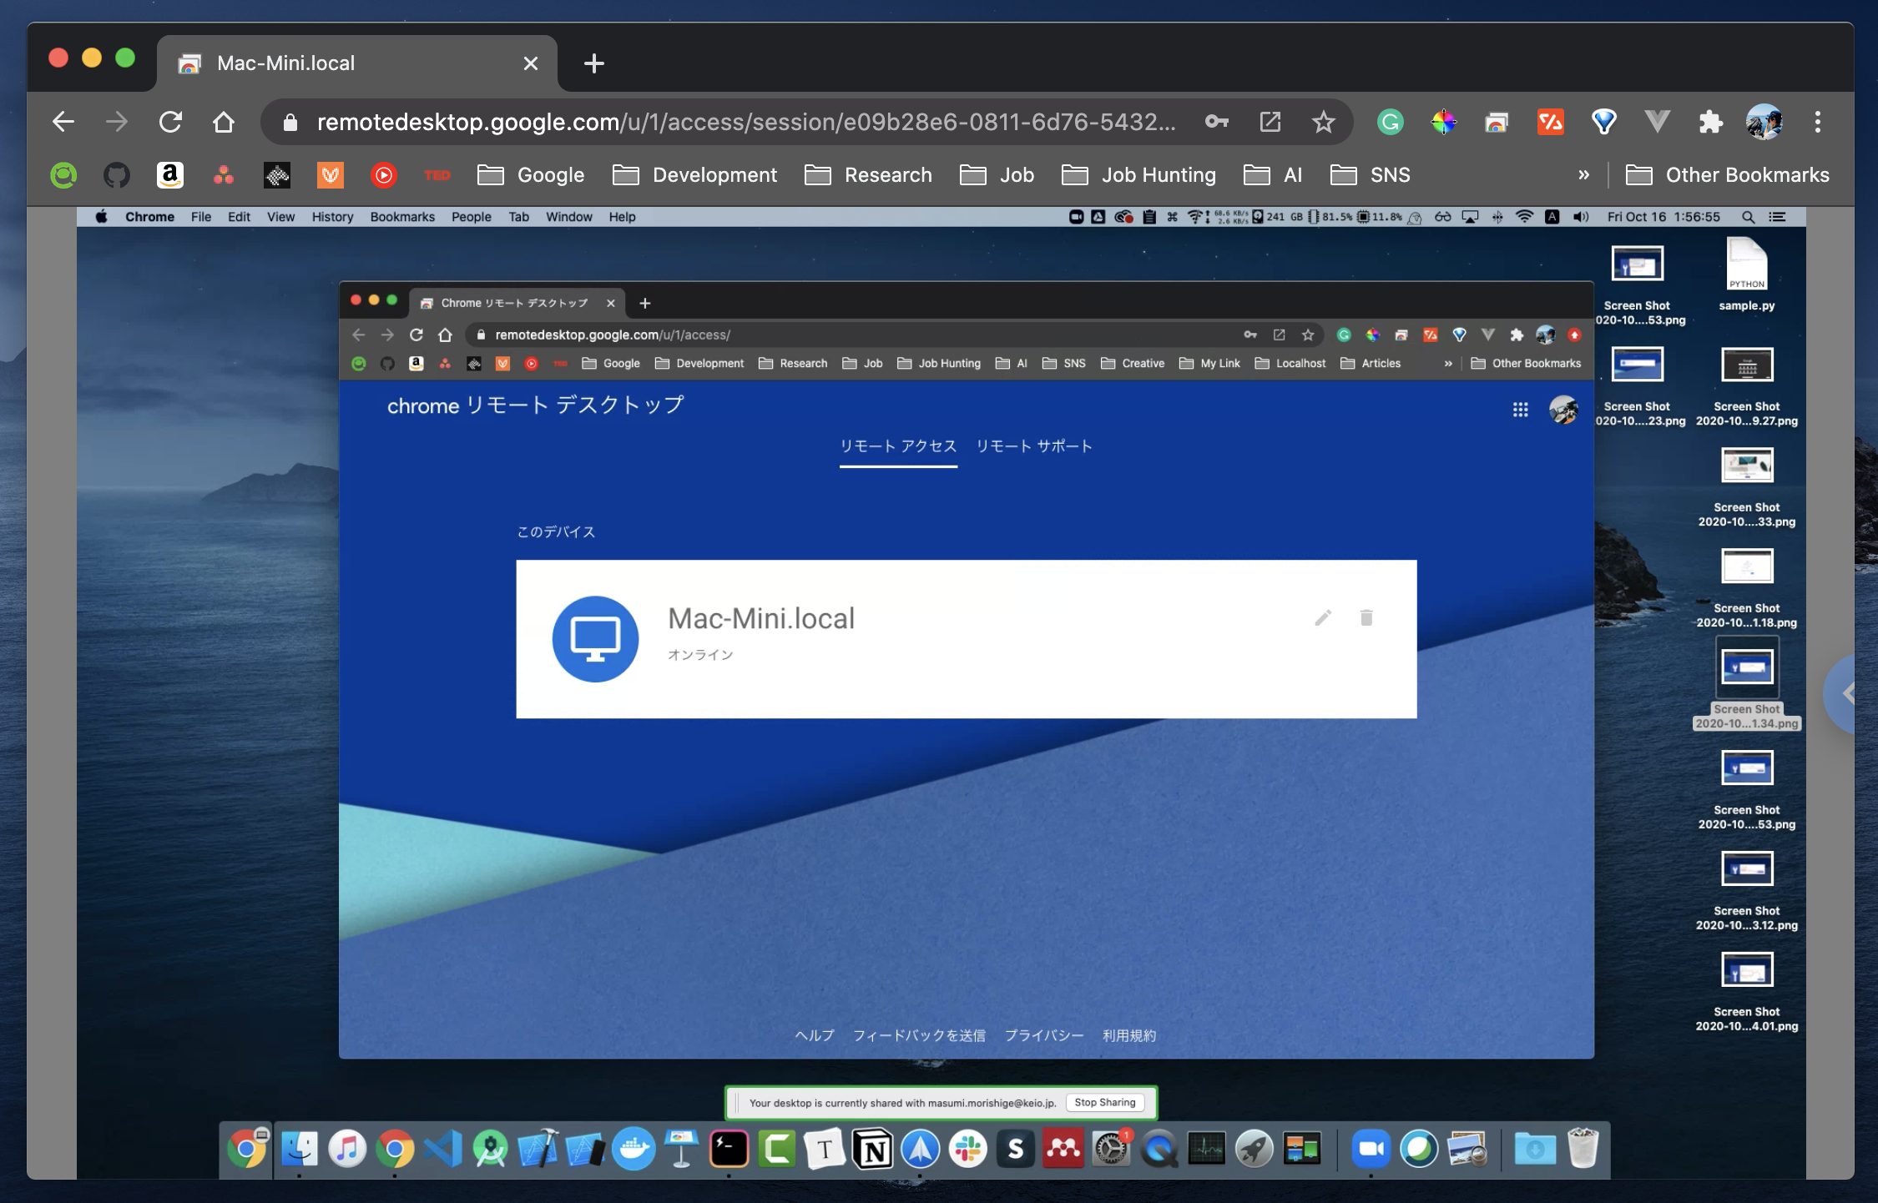Open Music app in the remote Dock
The width and height of the screenshot is (1878, 1203).
(x=347, y=1150)
